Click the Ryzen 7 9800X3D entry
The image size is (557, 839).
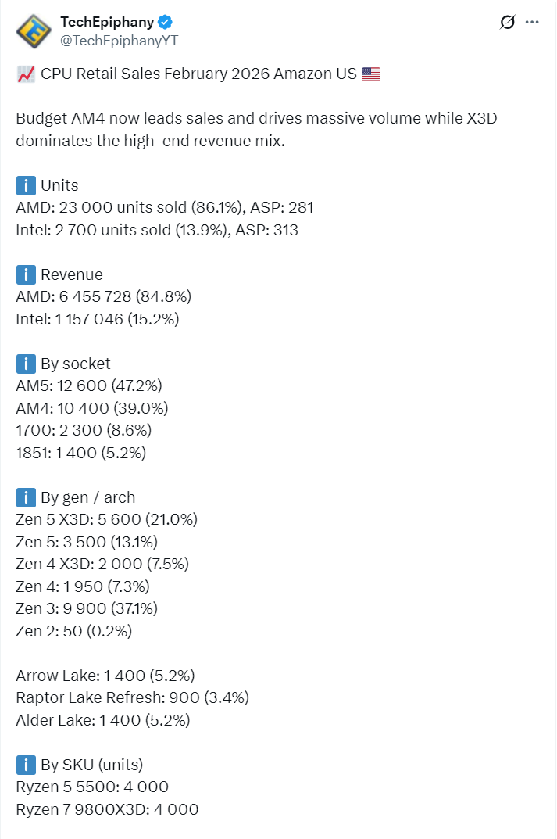[107, 809]
